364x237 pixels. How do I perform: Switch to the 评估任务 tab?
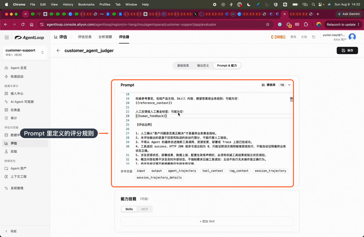pos(85,37)
